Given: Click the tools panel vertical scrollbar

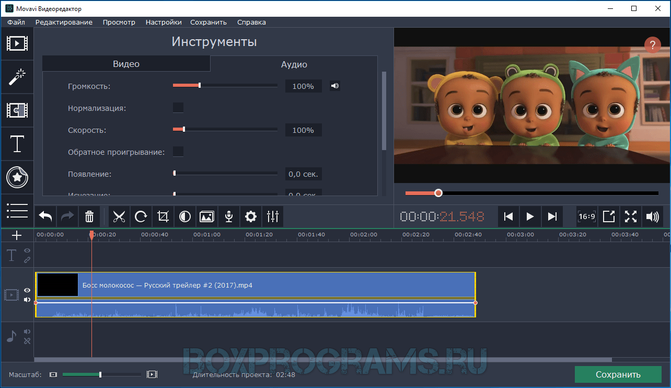Looking at the screenshot, I should pyautogui.click(x=384, y=111).
